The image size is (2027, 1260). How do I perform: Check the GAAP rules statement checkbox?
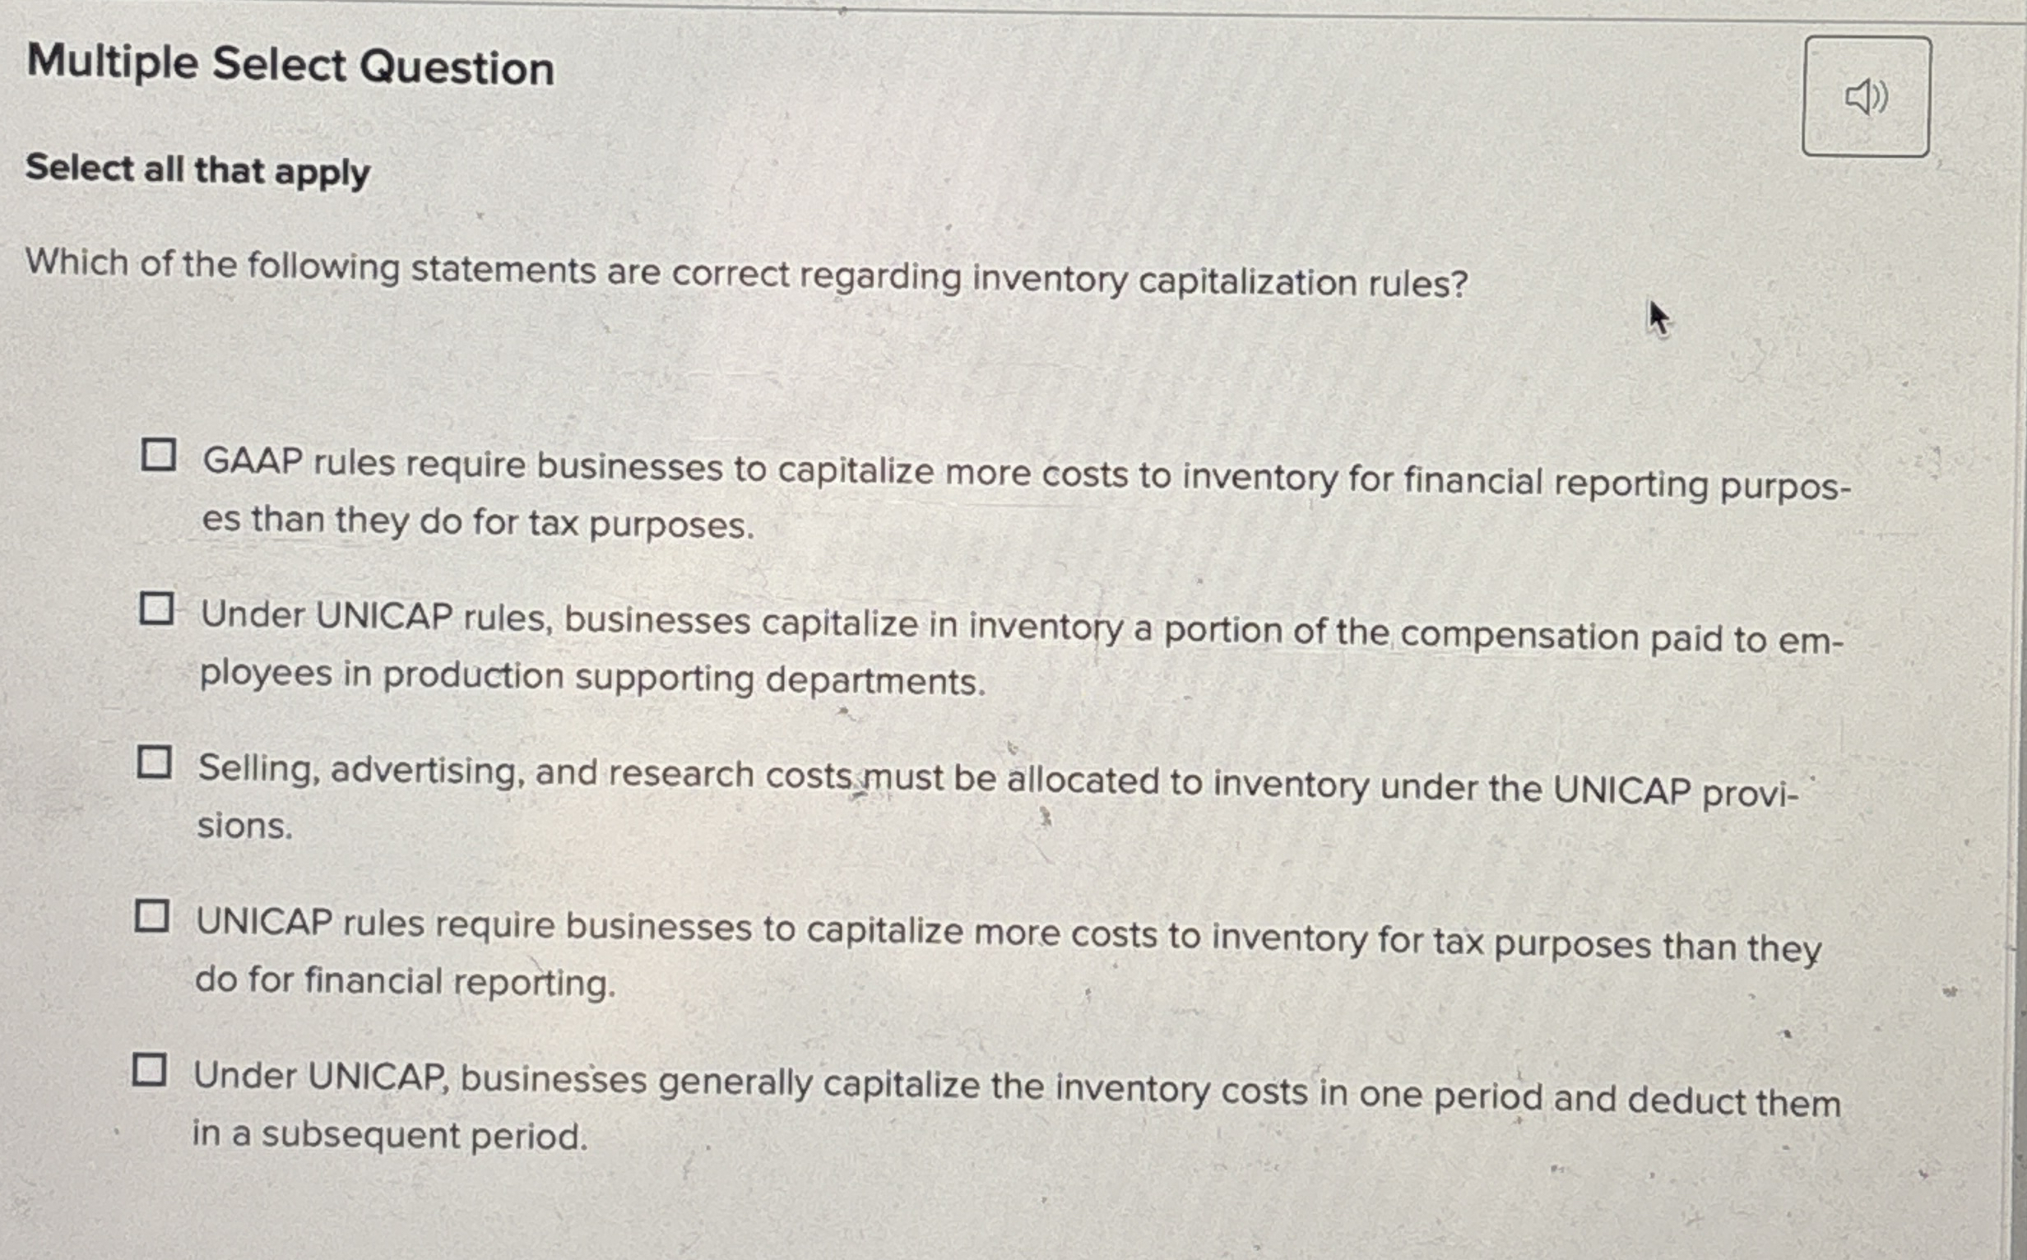coord(158,453)
